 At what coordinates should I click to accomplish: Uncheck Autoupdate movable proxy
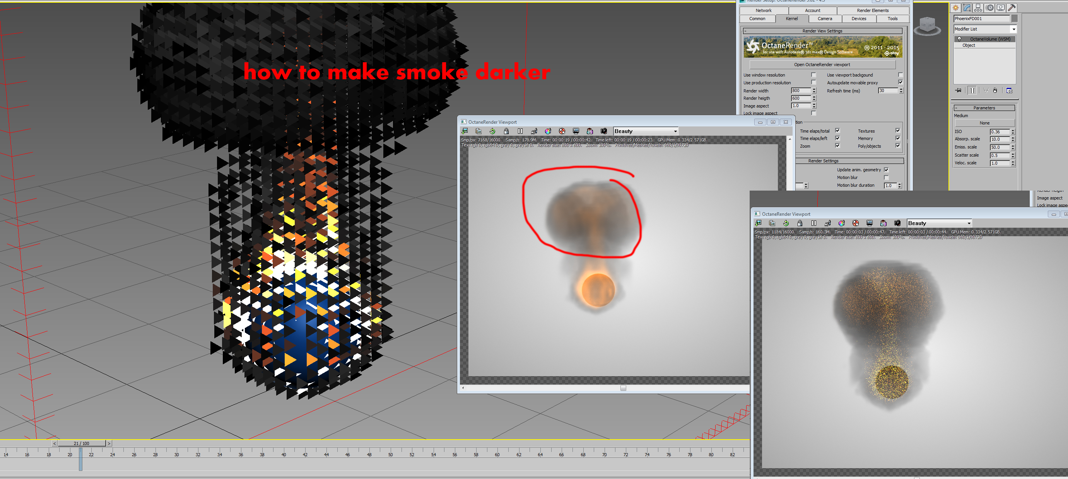[x=900, y=82]
